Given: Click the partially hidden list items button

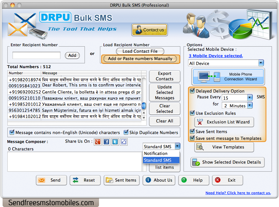Looking at the screenshot, I should click(165, 168).
